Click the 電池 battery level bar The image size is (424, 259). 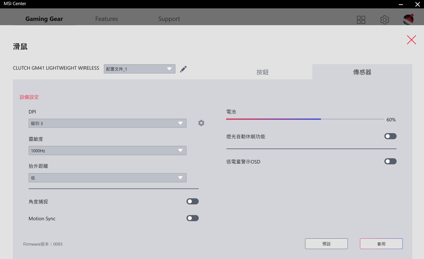click(x=305, y=119)
